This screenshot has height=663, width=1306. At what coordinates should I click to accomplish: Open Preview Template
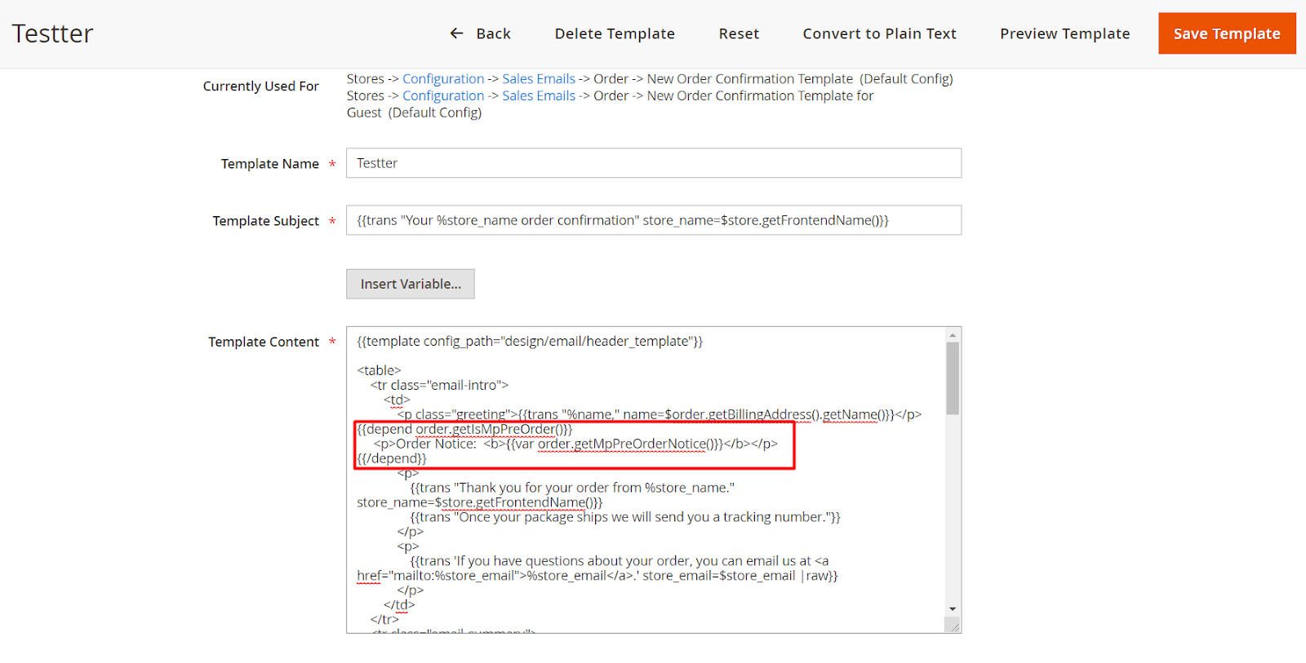point(1064,33)
